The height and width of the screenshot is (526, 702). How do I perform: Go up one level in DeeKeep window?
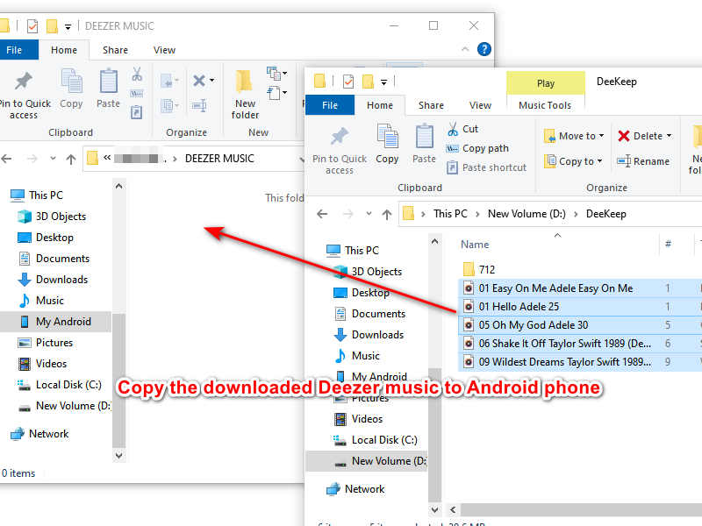(x=387, y=214)
